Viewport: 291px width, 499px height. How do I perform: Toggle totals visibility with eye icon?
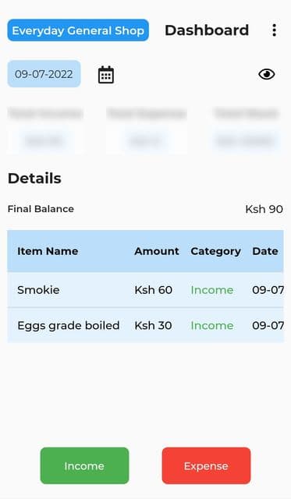point(267,74)
